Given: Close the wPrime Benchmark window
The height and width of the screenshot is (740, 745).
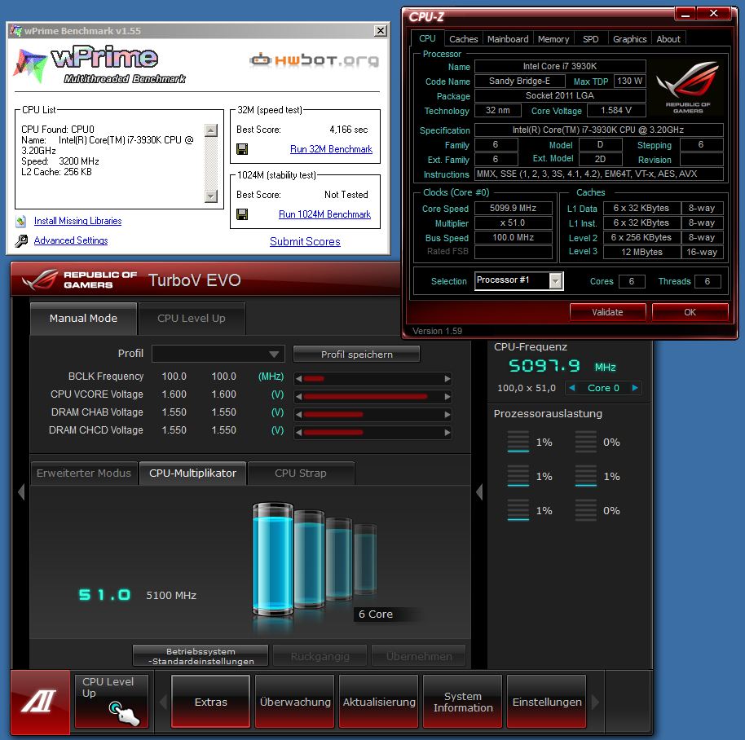Looking at the screenshot, I should (381, 31).
